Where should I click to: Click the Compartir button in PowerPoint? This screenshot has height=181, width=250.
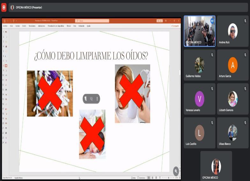[x=175, y=26]
